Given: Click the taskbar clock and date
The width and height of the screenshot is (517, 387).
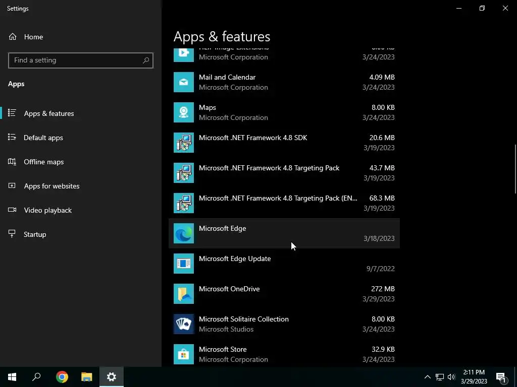Looking at the screenshot, I should (474, 377).
